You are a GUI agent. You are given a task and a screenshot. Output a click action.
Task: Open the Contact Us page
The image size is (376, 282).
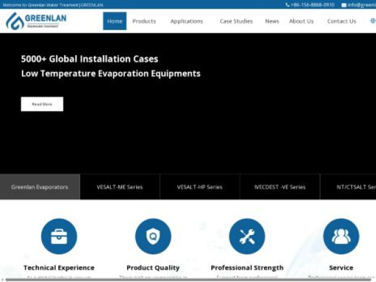click(342, 21)
